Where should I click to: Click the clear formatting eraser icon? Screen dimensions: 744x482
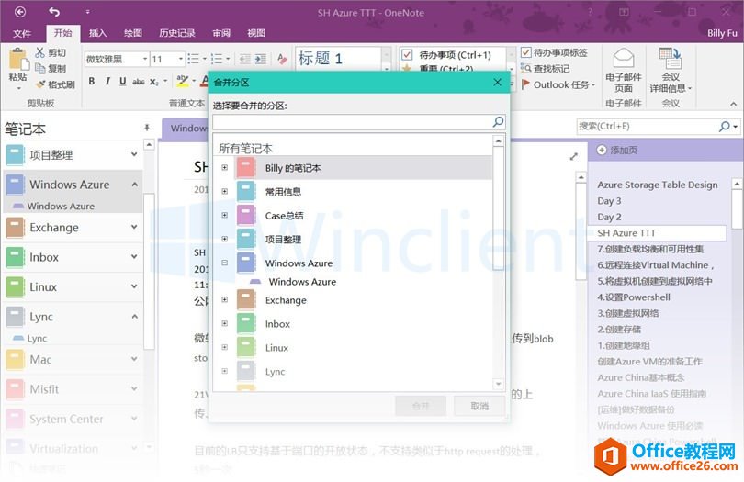[x=282, y=59]
